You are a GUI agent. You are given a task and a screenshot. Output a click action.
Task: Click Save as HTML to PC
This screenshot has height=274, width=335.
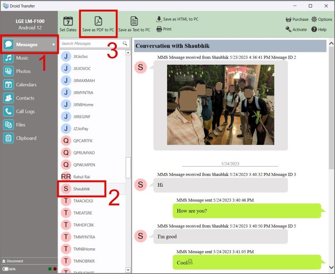tap(177, 19)
